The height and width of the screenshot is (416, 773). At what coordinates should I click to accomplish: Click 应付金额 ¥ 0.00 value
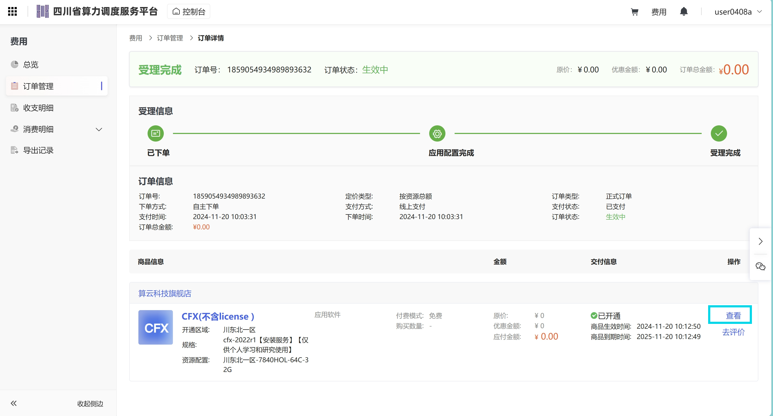pos(546,337)
